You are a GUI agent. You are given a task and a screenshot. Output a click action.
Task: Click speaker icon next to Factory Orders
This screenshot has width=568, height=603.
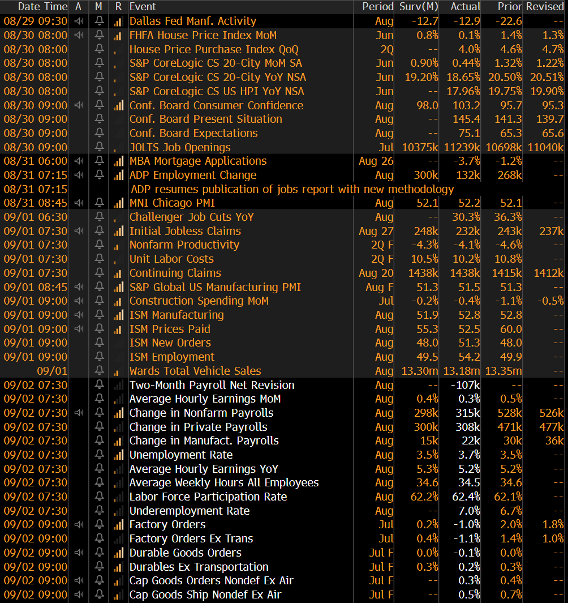tap(79, 525)
